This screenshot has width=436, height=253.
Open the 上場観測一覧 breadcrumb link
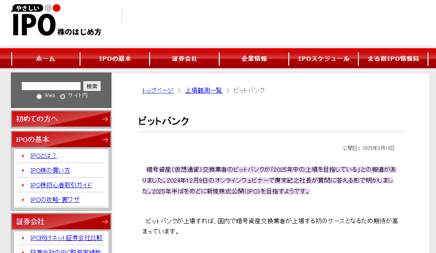(x=203, y=90)
